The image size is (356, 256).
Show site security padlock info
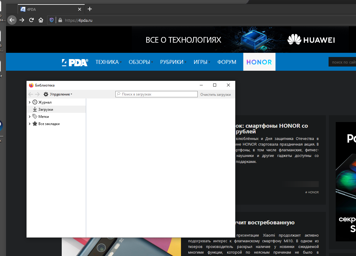(60, 20)
